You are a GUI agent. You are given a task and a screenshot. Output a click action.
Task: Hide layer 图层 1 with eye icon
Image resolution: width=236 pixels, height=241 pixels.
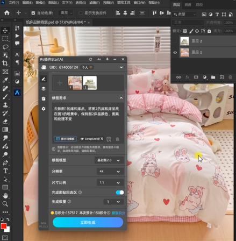tap(175, 53)
